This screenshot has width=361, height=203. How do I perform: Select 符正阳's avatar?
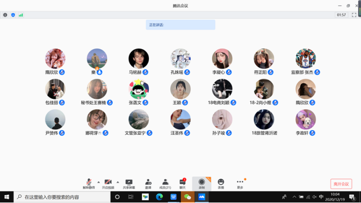point(264,58)
